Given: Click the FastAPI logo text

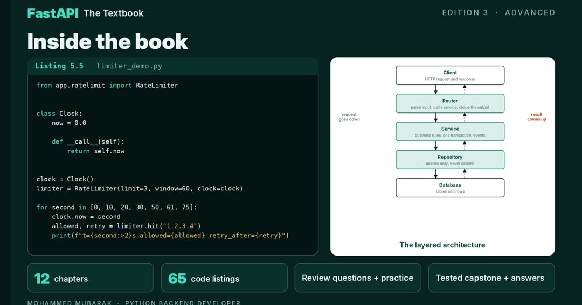Looking at the screenshot, I should pos(53,13).
